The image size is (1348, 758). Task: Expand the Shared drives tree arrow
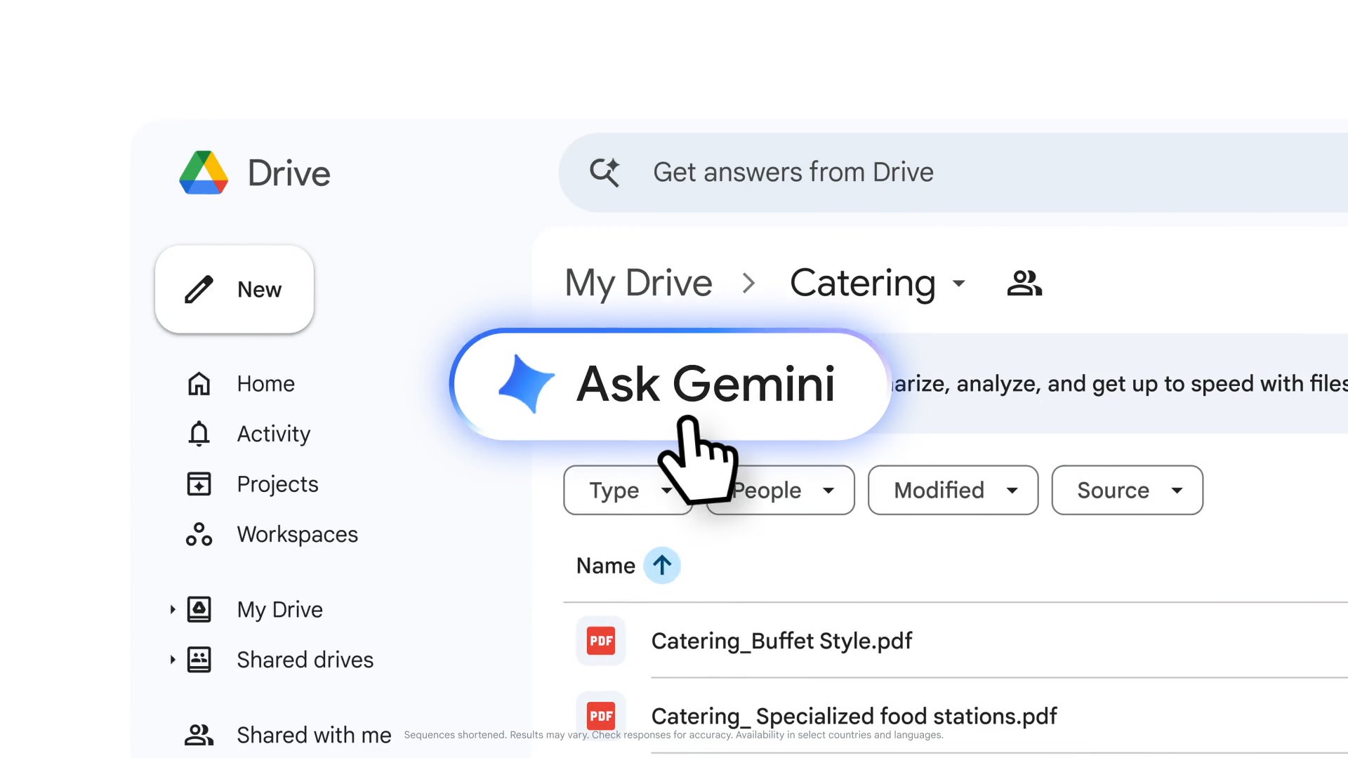(x=173, y=660)
